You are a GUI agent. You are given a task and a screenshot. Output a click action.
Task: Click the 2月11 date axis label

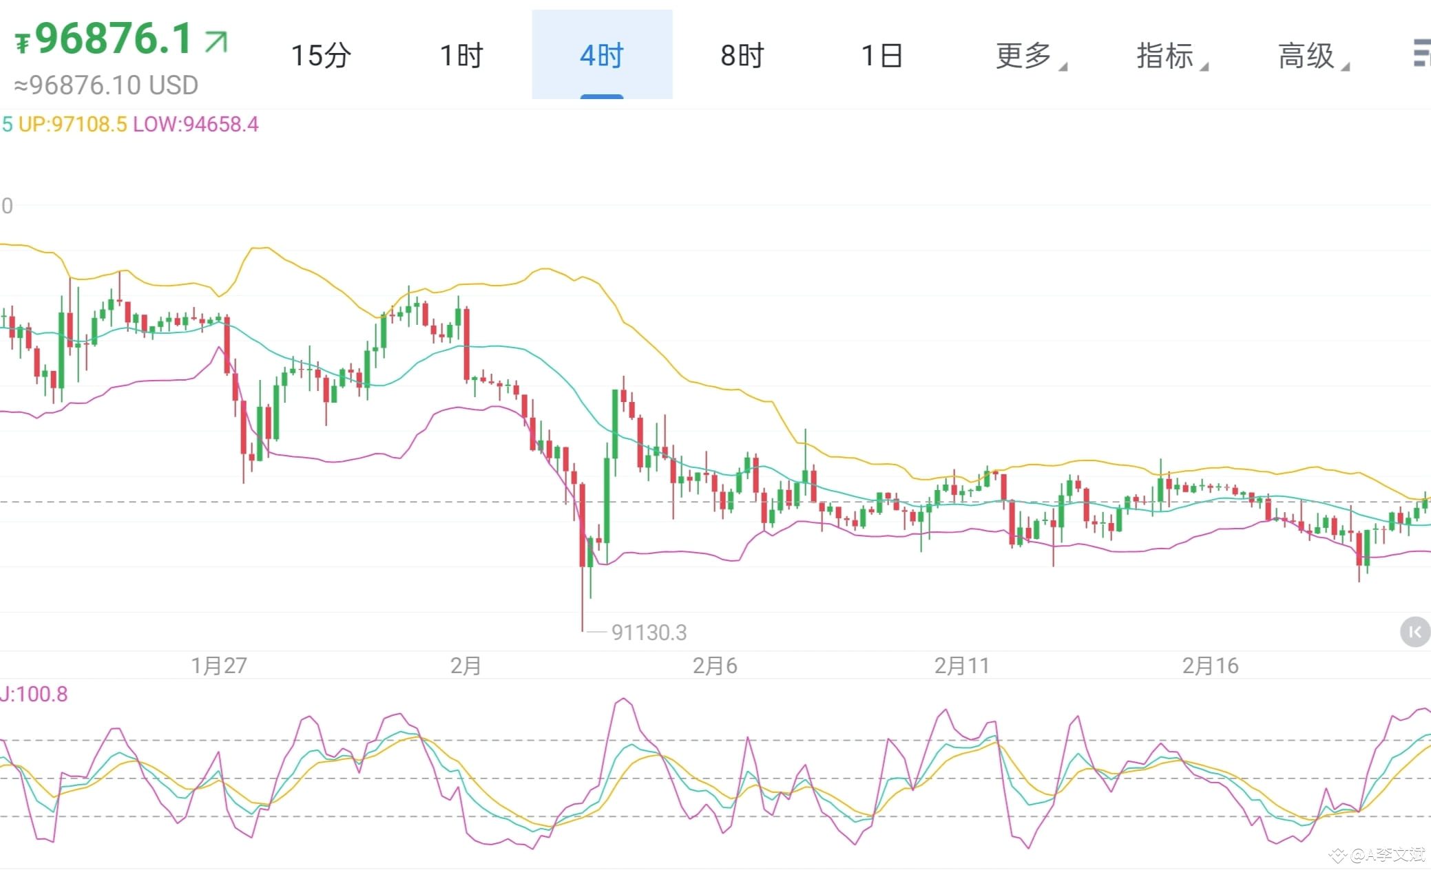pos(961,665)
